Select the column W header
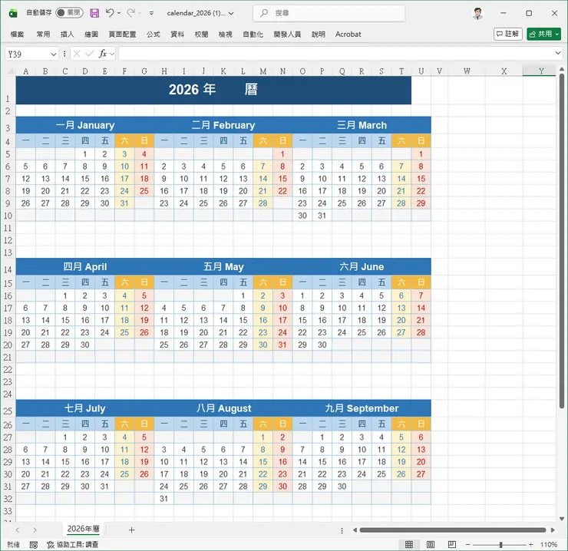 coord(467,71)
